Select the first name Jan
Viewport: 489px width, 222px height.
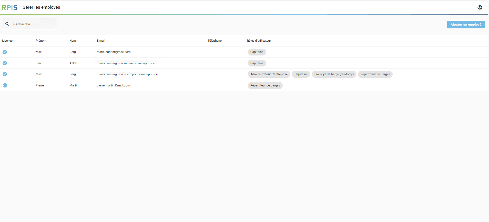38,63
